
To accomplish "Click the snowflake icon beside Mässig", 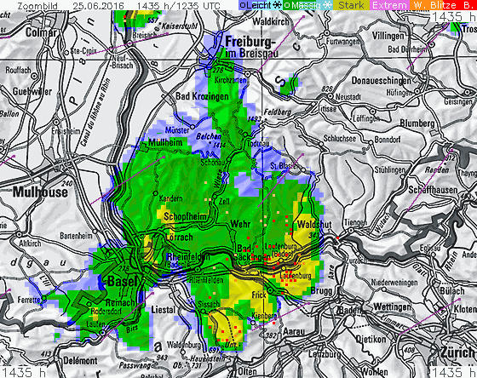I will tap(327, 5).
